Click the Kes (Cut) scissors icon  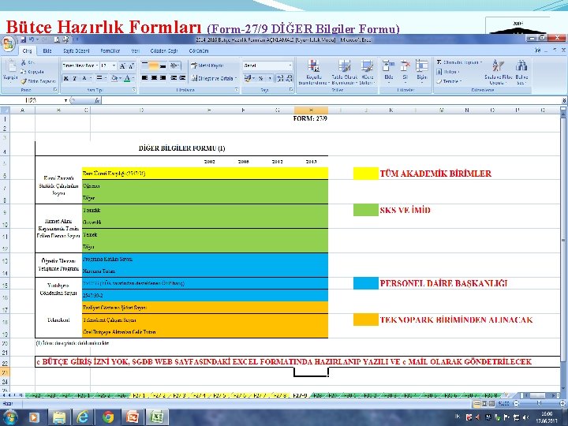coord(24,62)
